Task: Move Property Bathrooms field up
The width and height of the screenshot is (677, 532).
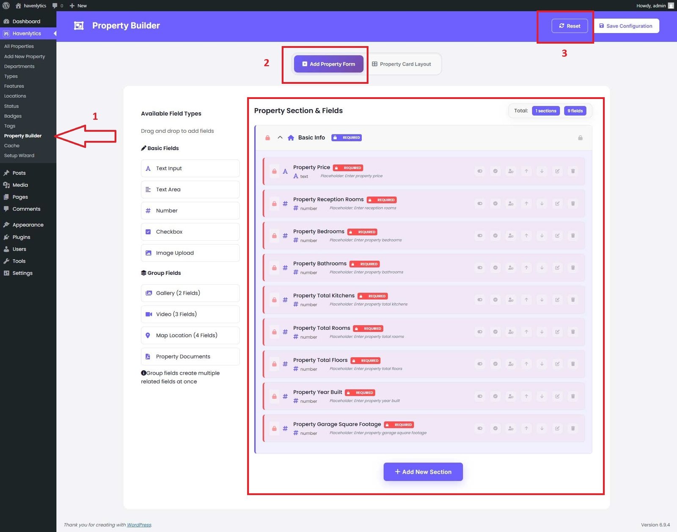Action: pos(526,268)
